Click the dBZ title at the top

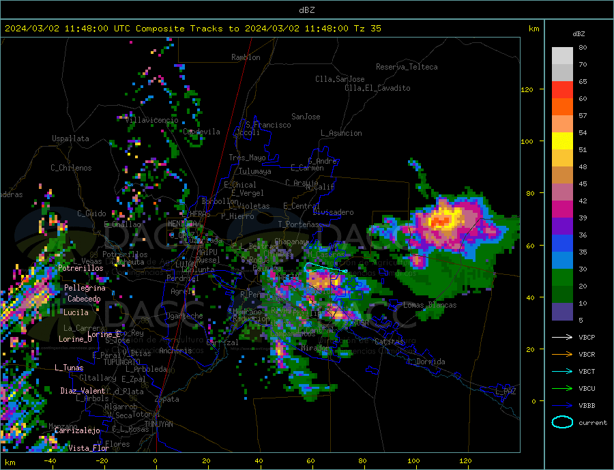306,10
